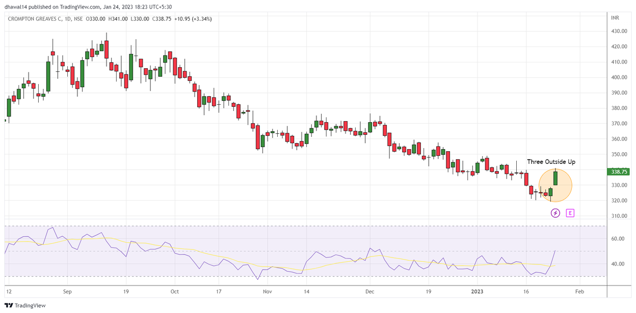Click the 14 date label on time axis
The image size is (636, 313).
coord(306,291)
